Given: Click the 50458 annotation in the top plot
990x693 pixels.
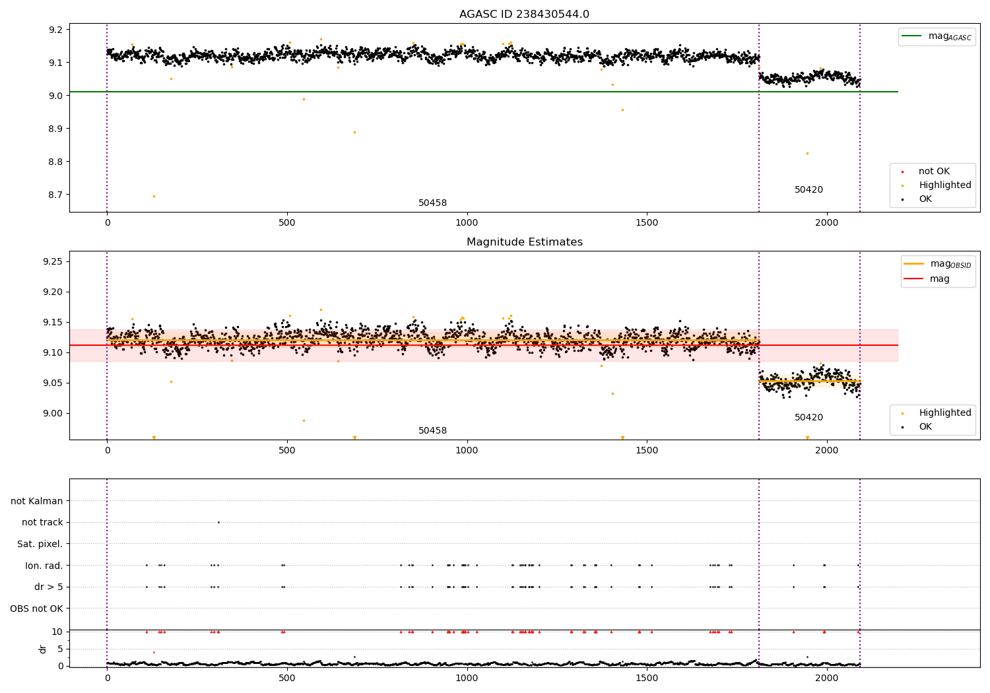Looking at the screenshot, I should pyautogui.click(x=432, y=203).
